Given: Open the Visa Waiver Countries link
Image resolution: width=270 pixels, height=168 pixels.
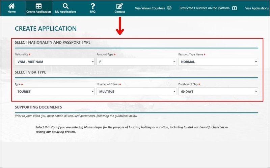Looking at the screenshot, I should 150,8.
